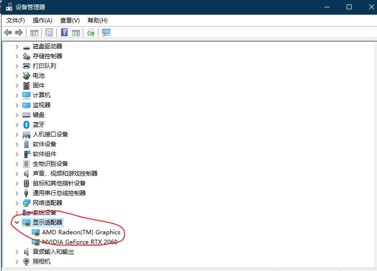Click the 通用串行总线控制器 USB icon
377x271 pixels.
[26, 193]
